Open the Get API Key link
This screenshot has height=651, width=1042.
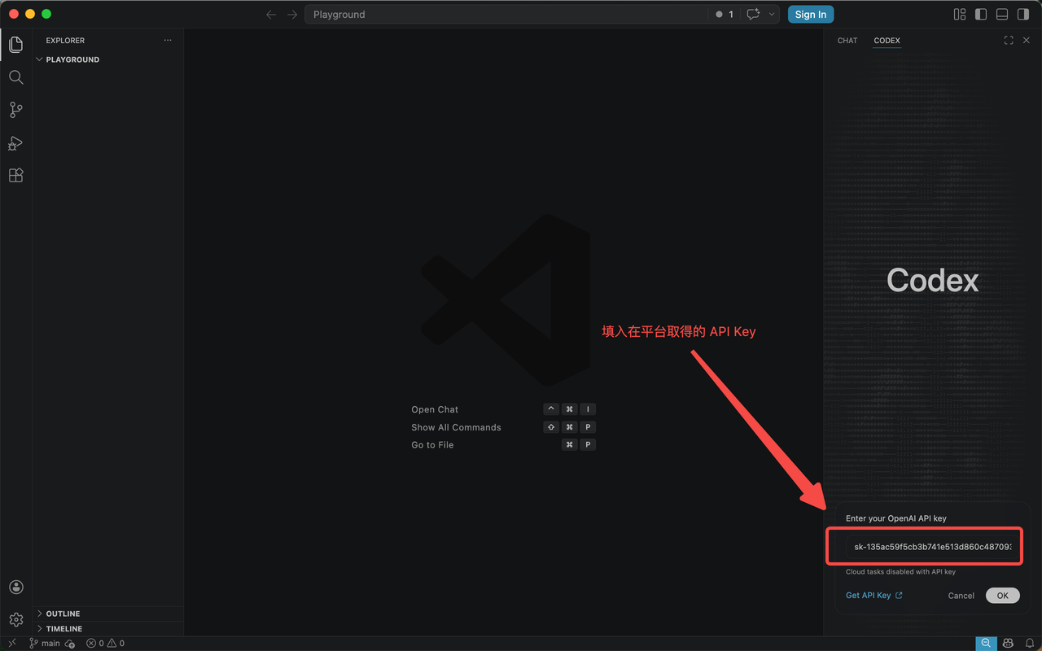(x=873, y=596)
